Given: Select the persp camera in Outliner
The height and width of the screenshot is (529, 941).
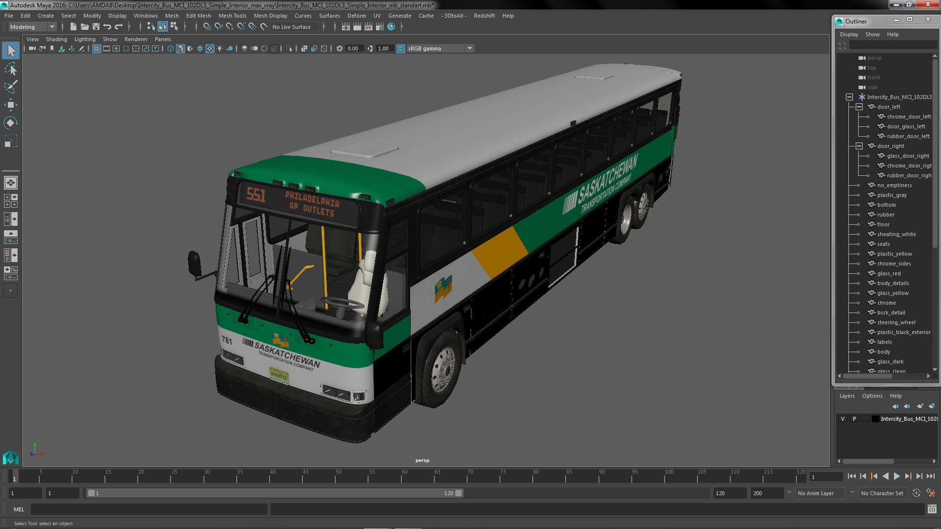Looking at the screenshot, I should 874,58.
